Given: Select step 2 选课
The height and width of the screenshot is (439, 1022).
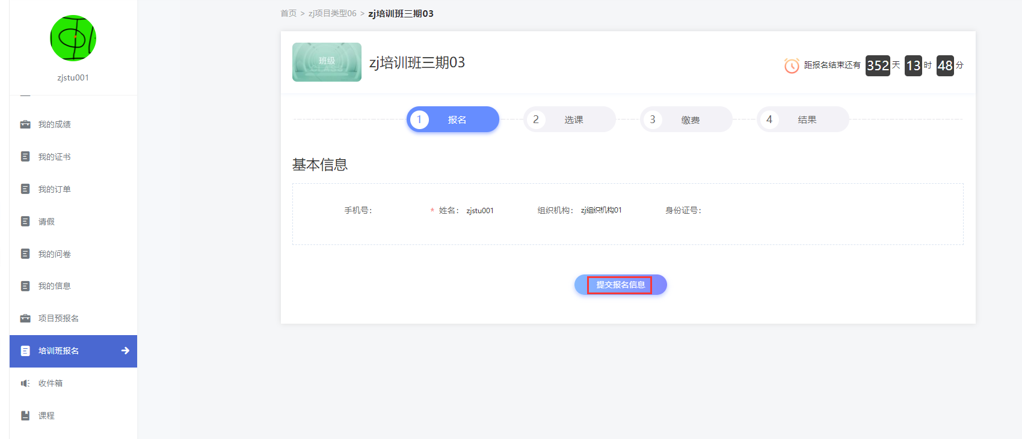Looking at the screenshot, I should (x=570, y=120).
